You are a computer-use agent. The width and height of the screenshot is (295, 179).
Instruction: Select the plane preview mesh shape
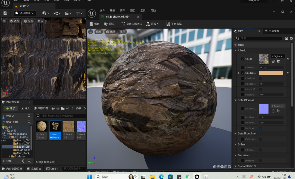(x=222, y=167)
